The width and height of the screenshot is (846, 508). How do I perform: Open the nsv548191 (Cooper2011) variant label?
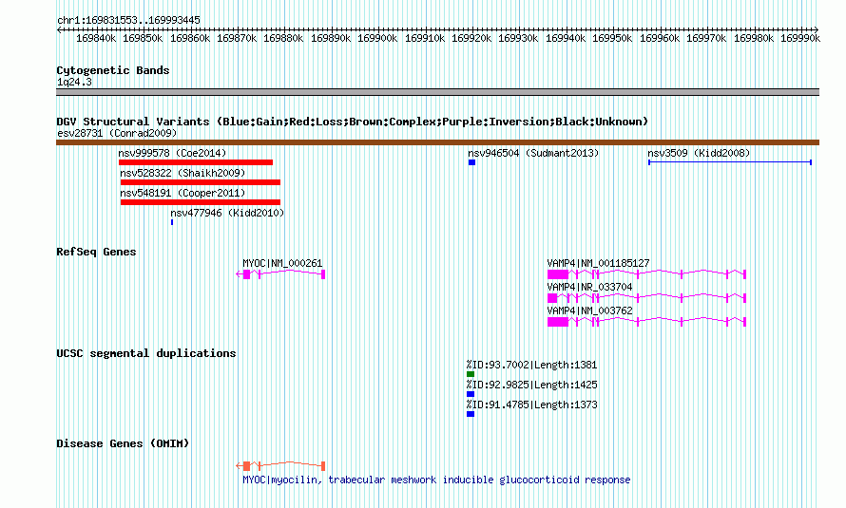click(183, 193)
